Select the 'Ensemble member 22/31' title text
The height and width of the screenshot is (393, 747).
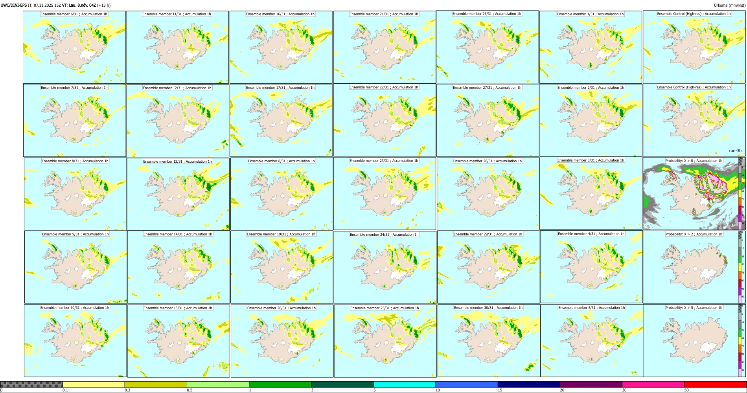[384, 87]
